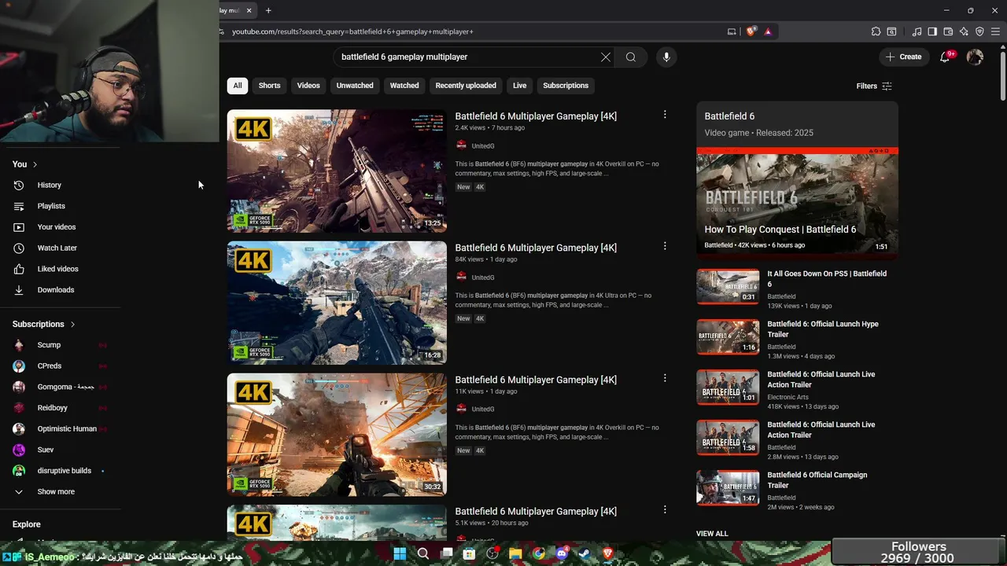Open the Brave Shields icon in the address bar
1007x566 pixels.
(751, 31)
